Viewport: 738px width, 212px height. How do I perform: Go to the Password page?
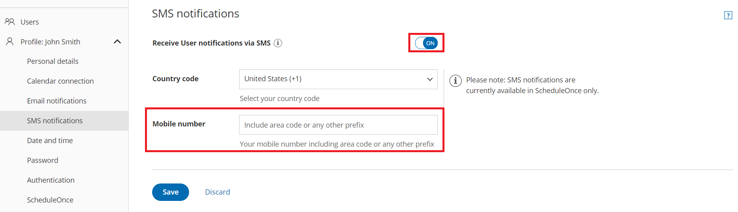tap(43, 160)
